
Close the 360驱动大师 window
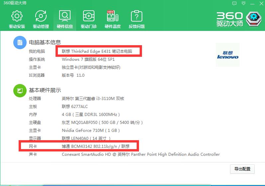[x=261, y=4]
